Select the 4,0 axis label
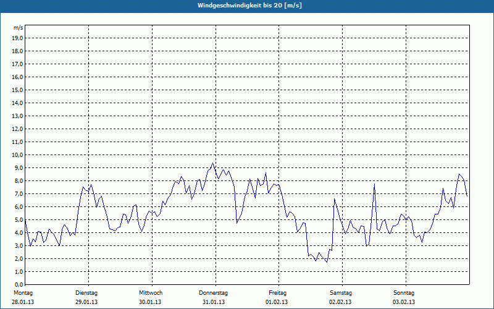Image resolution: width=494 pixels, height=309 pixels. click(19, 233)
